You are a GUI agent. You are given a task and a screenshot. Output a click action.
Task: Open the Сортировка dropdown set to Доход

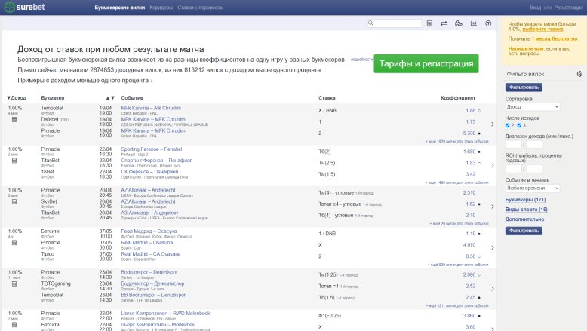click(531, 107)
